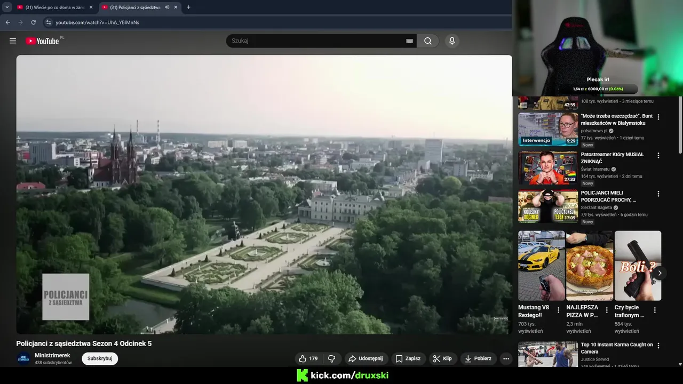Open the 'NAJLEPSZA PIZZA' short thumbnail
The image size is (683, 384).
coord(590,266)
